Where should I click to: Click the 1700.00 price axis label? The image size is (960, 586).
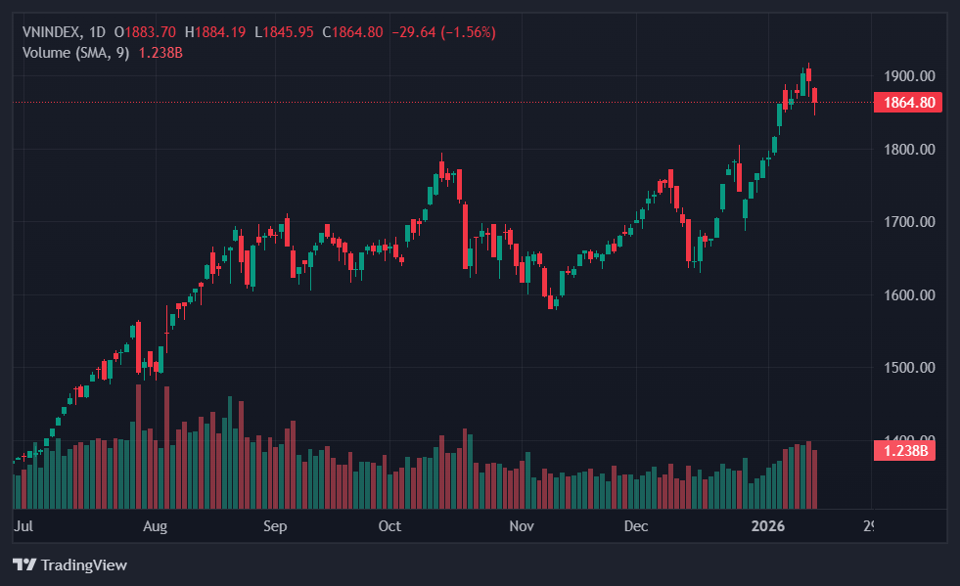[x=909, y=222]
